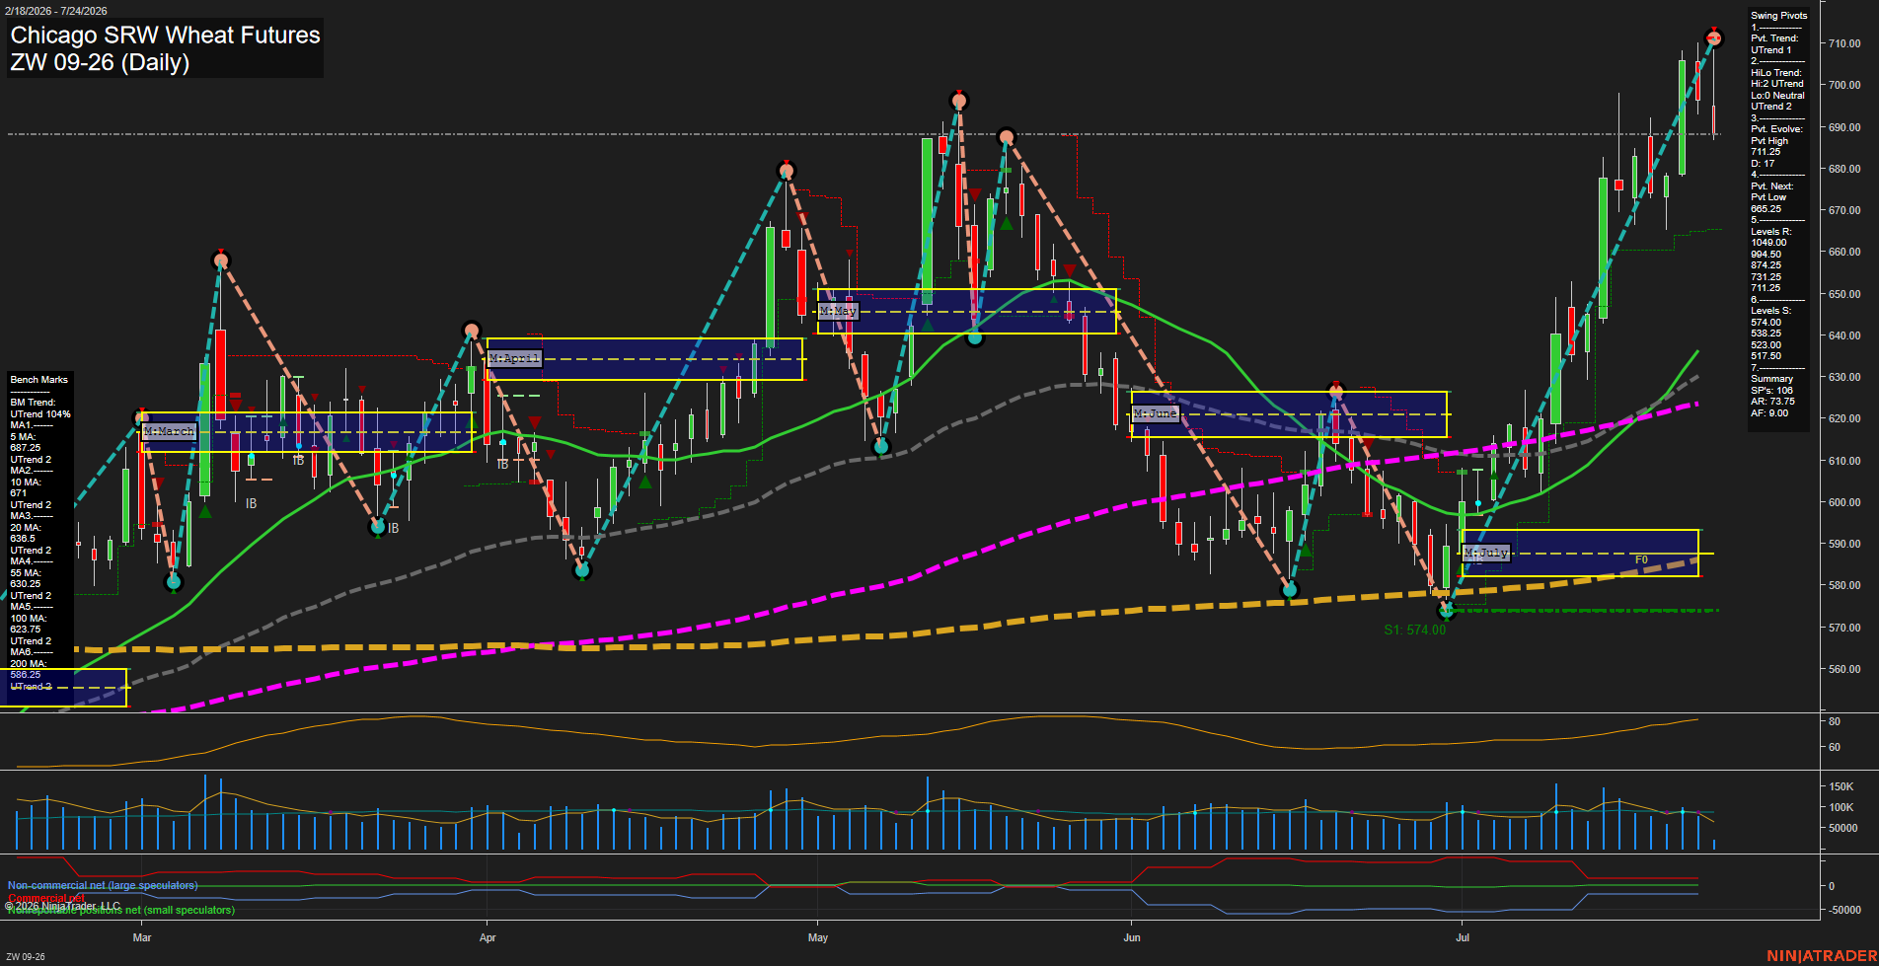Select the M:June monthly range label
This screenshot has width=1879, height=966.
1155,413
